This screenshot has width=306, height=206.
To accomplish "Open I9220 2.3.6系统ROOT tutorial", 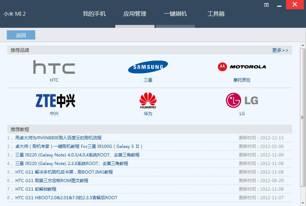I will [x=72, y=163].
